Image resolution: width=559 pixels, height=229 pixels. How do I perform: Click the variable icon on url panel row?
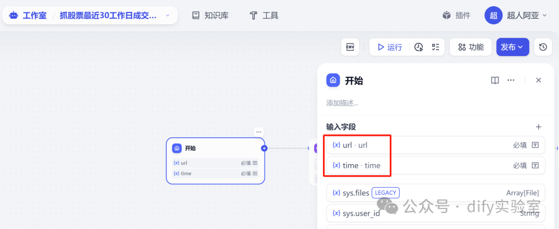coord(336,145)
